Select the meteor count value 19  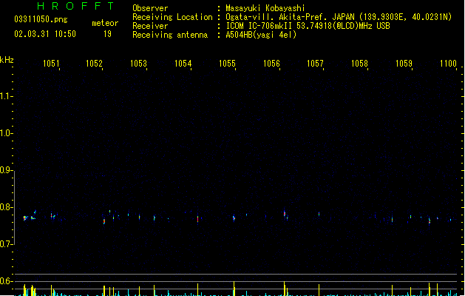click(x=107, y=34)
